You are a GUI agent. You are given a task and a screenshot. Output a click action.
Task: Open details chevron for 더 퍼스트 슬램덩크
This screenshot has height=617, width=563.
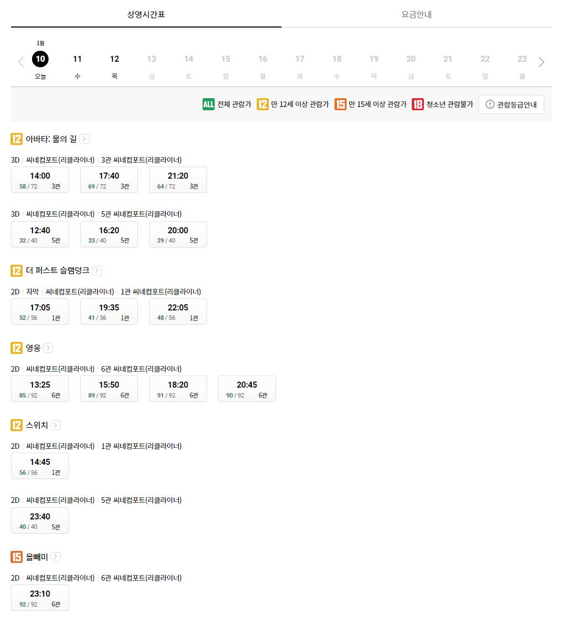coord(97,270)
